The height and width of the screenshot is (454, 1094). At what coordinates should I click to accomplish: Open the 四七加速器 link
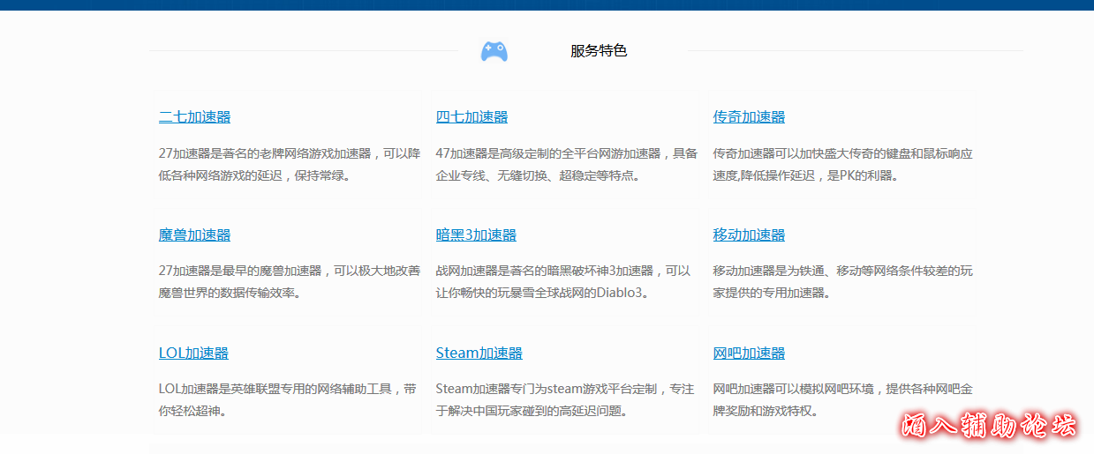472,117
